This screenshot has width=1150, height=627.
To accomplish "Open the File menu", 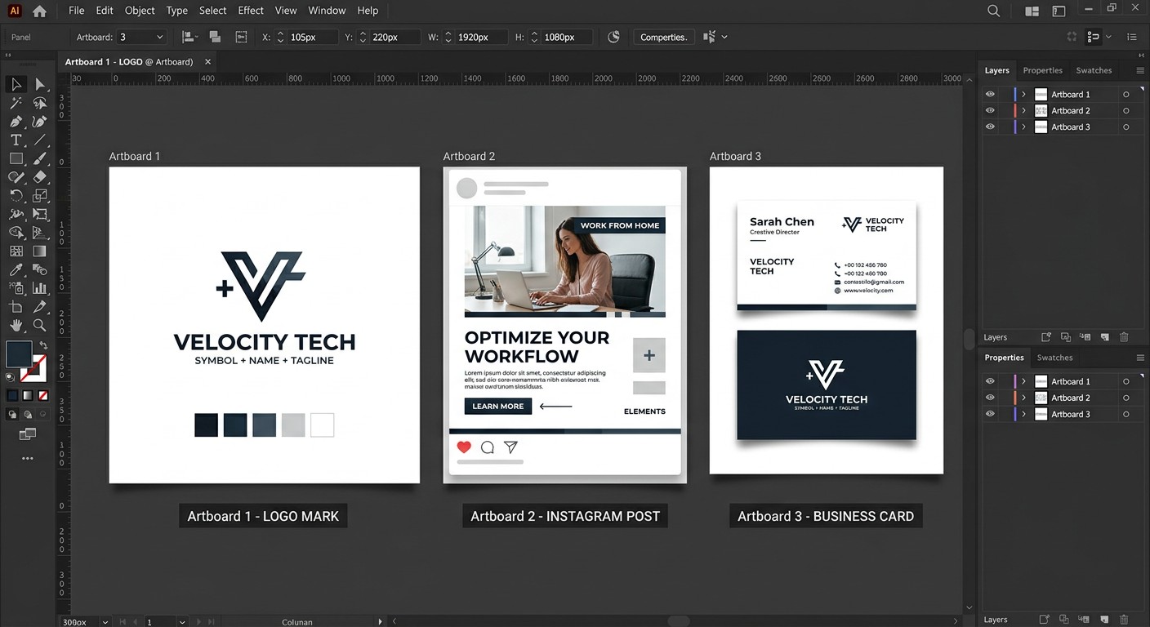I will (76, 11).
